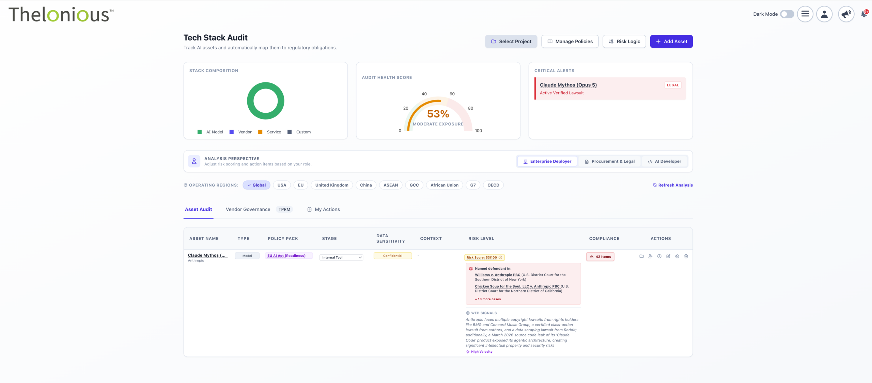The width and height of the screenshot is (872, 383).
Task: Open the history clock icon in Claude Mythos row
Action: tap(659, 256)
